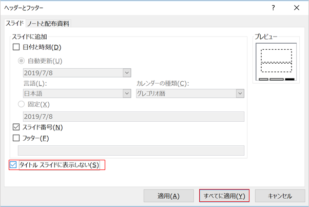The image size is (309, 207).
Task: Switch to the ノートと配布資料 tab
Action: 48,24
